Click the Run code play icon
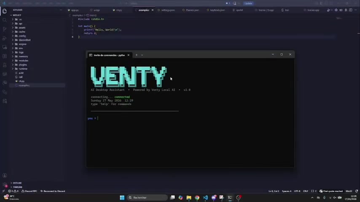Screen dimensions: 360x202 (x=328, y=10)
